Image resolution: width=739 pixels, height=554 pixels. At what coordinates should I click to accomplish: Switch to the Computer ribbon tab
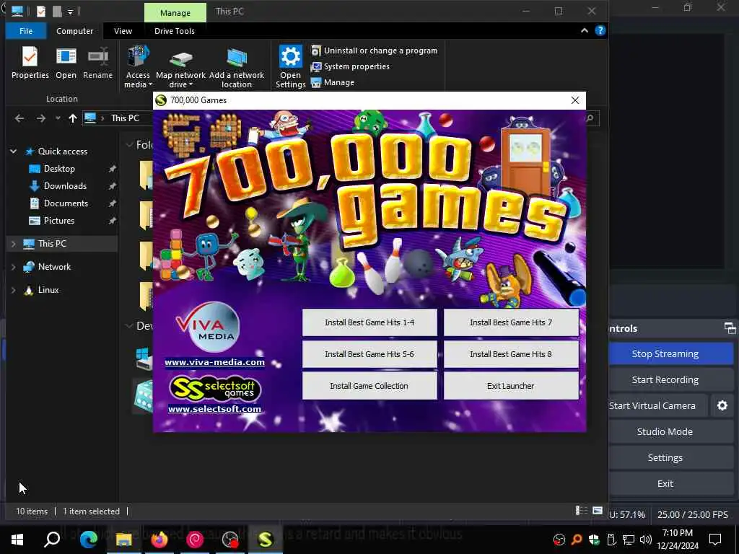coord(74,31)
